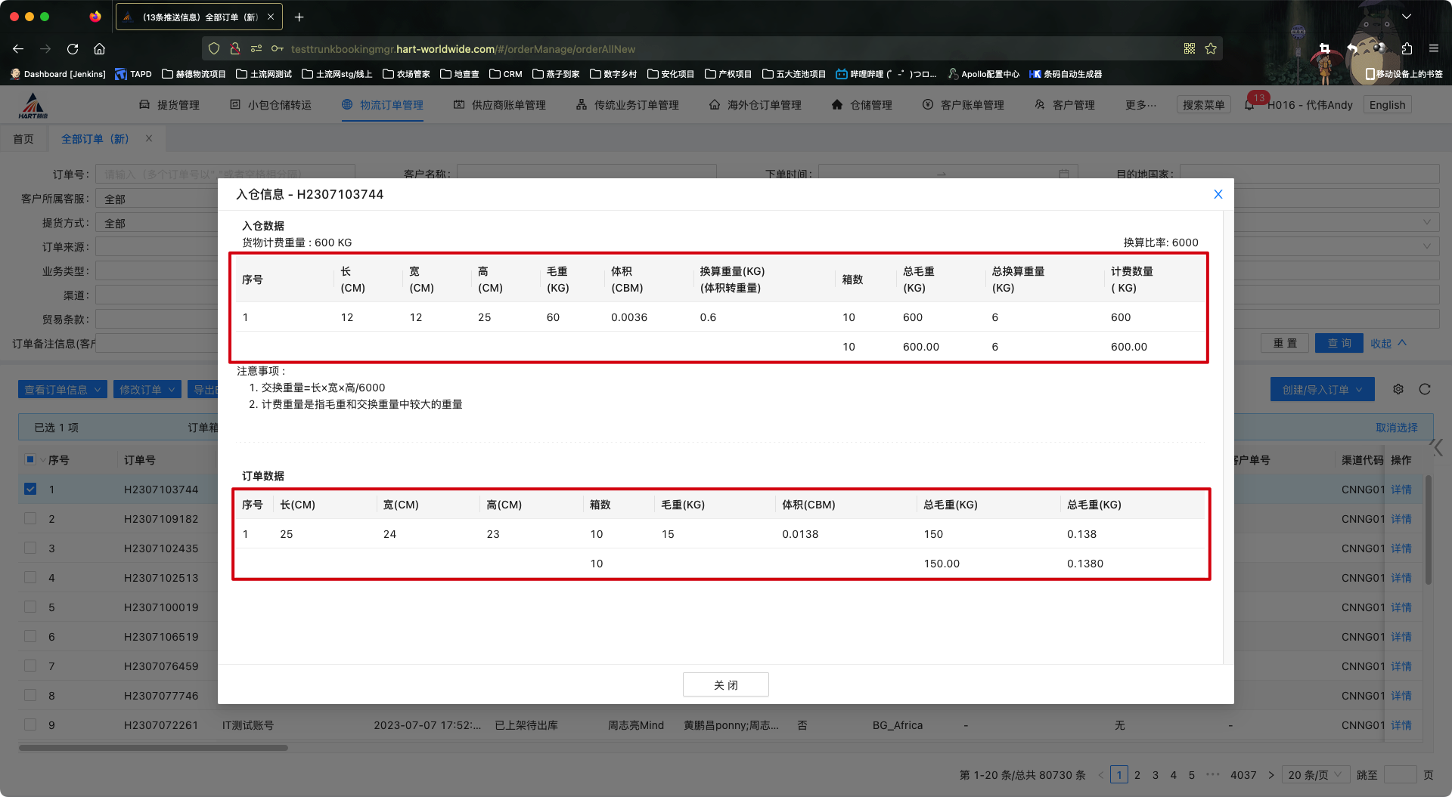
Task: Open the QR code icon in address bar
Action: (1190, 49)
